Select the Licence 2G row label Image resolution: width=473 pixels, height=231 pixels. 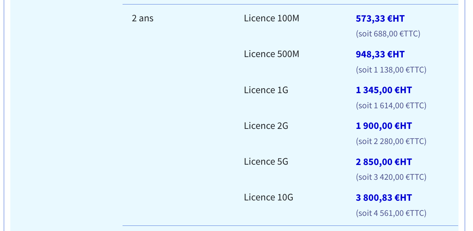[266, 126]
